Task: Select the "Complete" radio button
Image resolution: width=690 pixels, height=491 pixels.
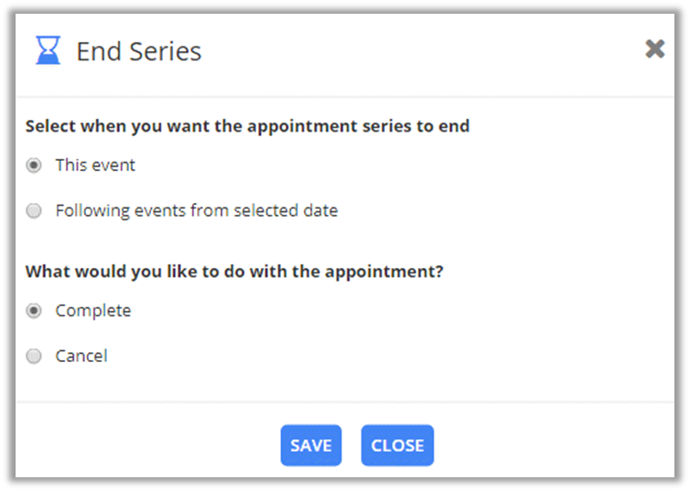Action: click(34, 311)
